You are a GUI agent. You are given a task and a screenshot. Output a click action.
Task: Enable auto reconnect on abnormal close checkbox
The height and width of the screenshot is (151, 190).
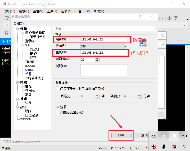click(57, 88)
